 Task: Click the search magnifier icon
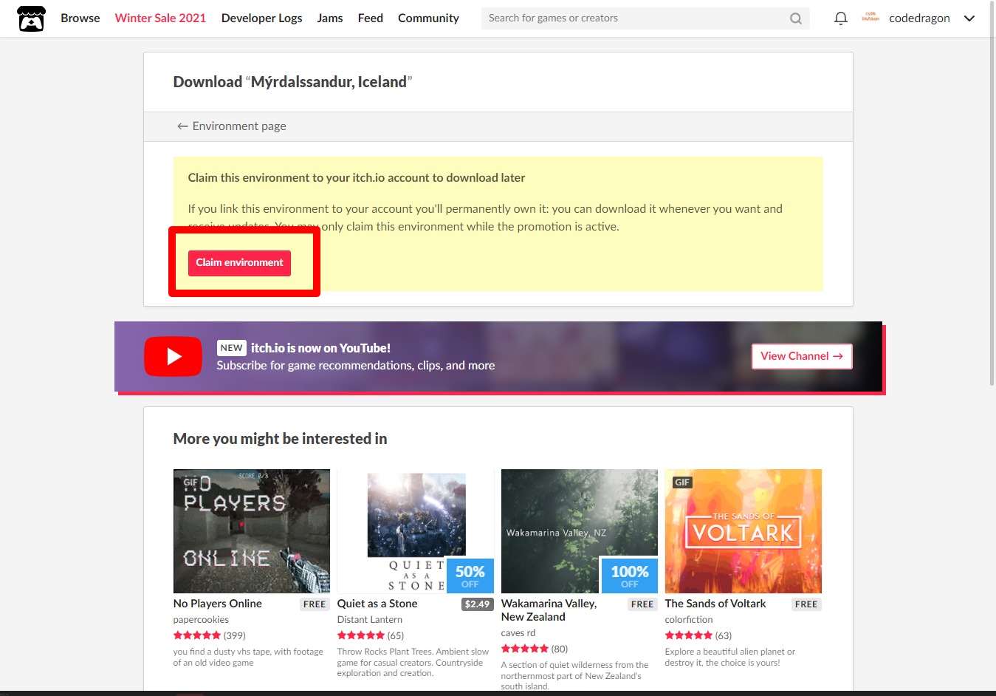[795, 18]
